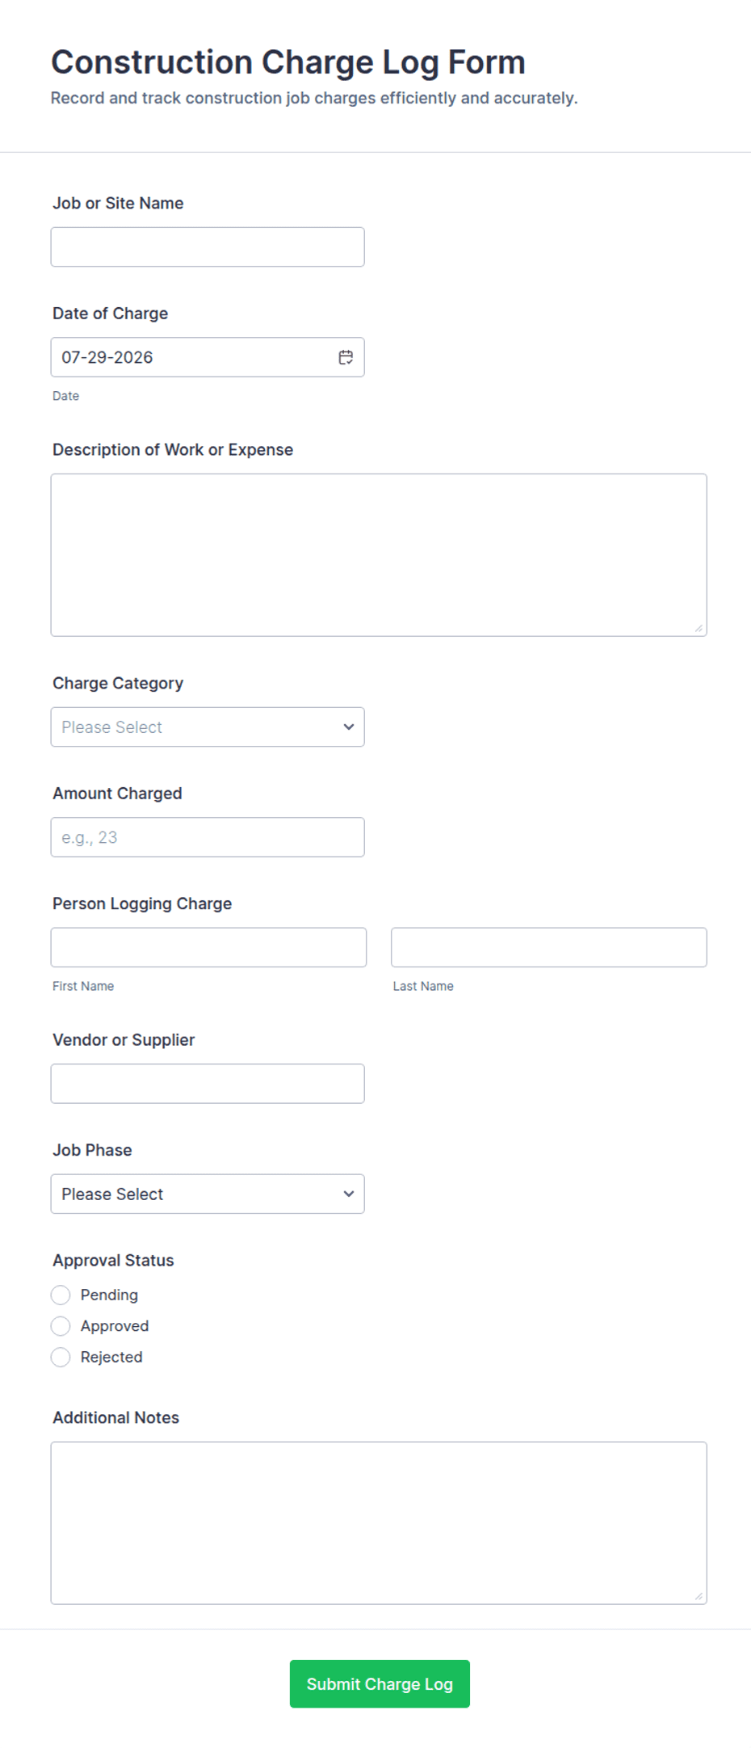Screen dimensions: 751x1748
Task: Click into Additional Notes textarea
Action: [379, 1523]
